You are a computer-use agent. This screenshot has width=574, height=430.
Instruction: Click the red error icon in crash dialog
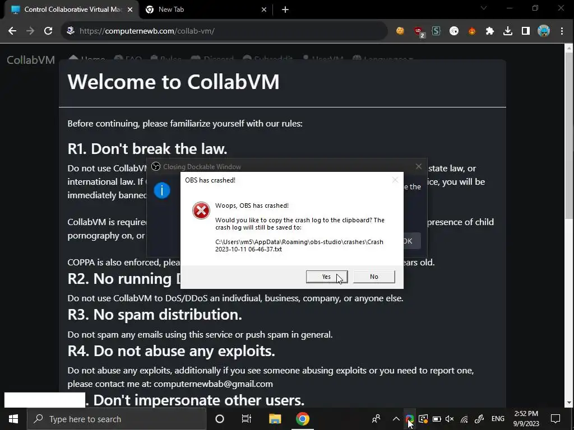201,211
